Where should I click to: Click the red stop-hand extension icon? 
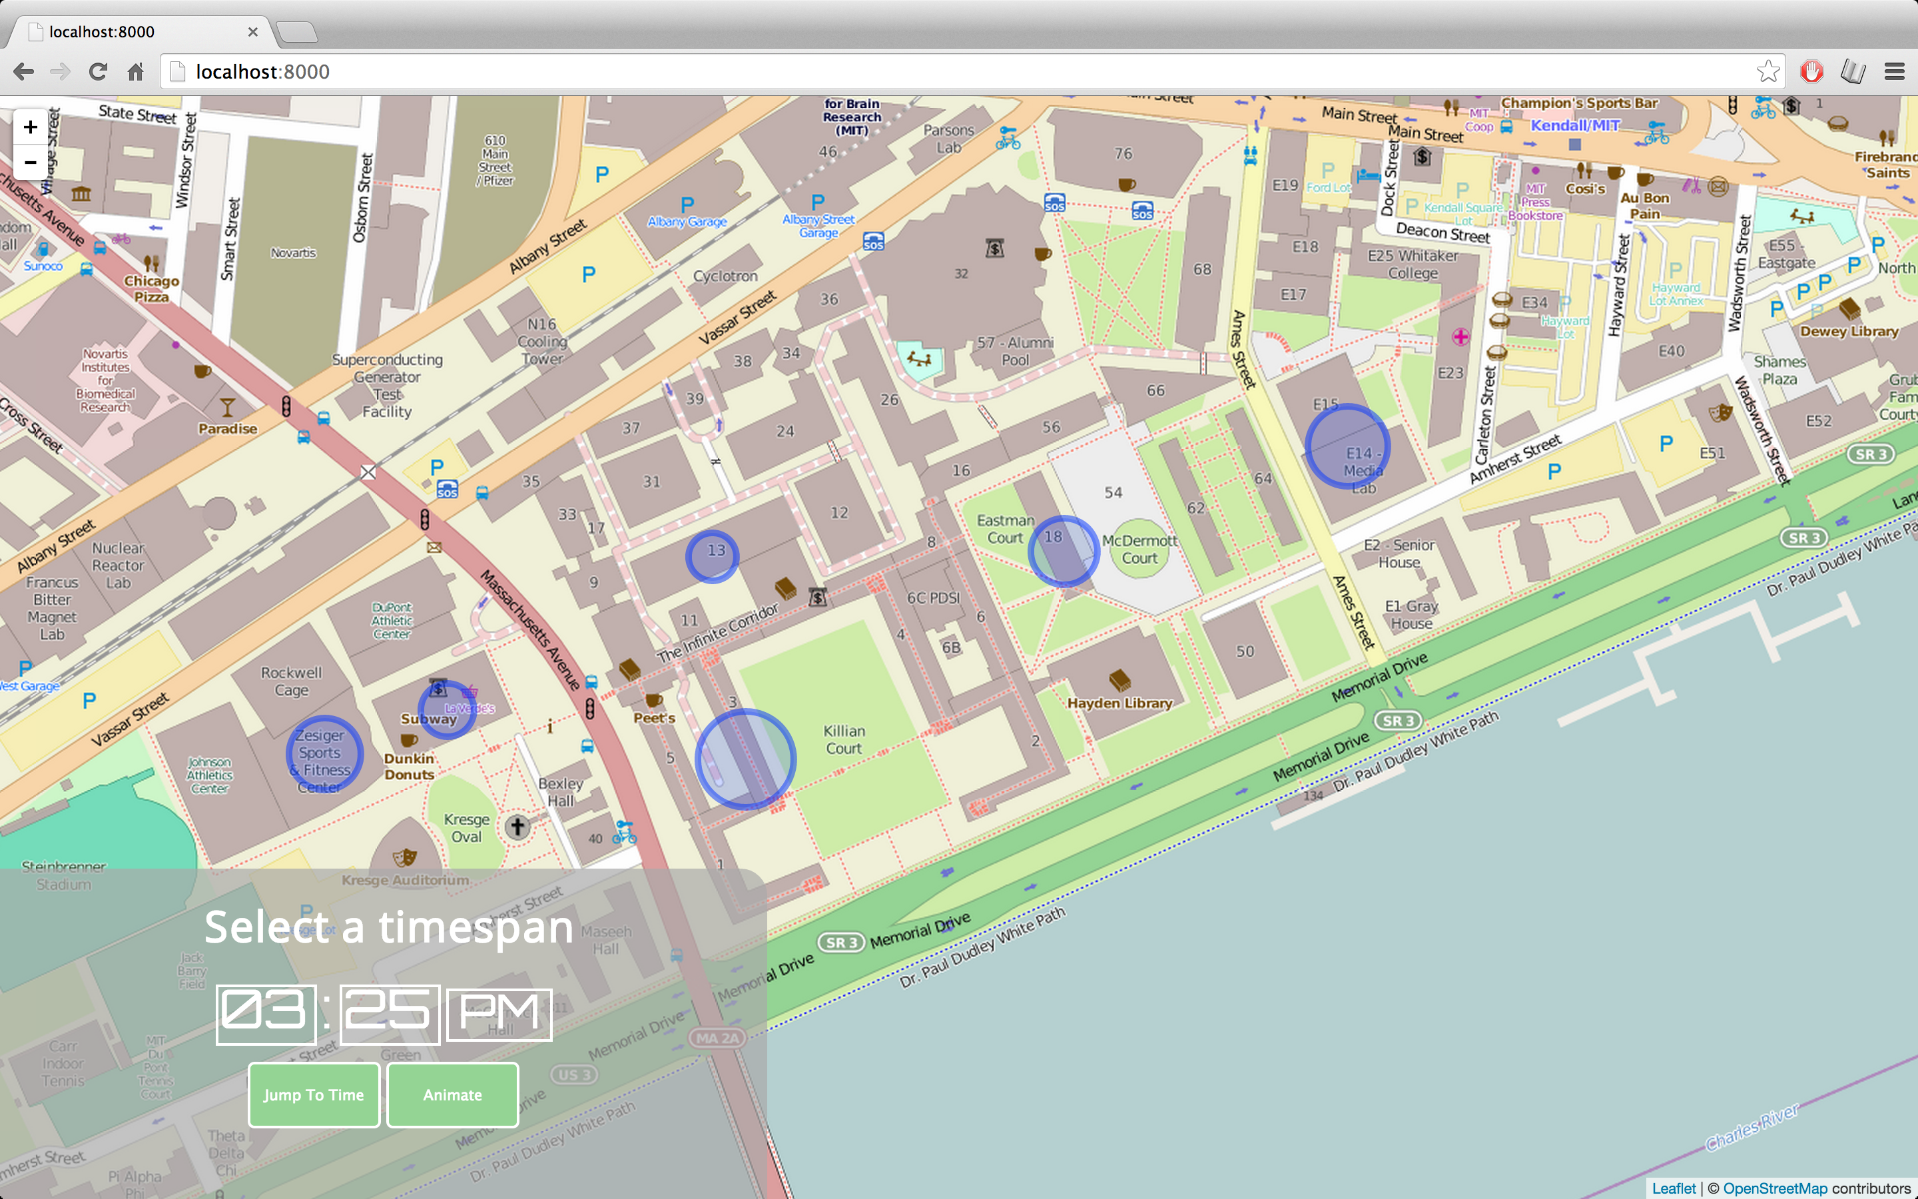(x=1811, y=72)
